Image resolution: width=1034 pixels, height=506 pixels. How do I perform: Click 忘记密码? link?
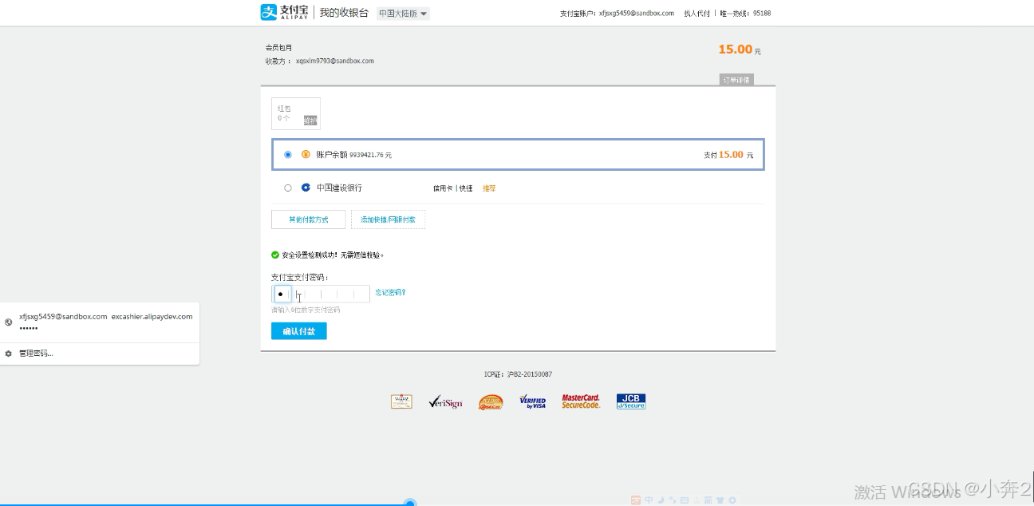tap(391, 293)
